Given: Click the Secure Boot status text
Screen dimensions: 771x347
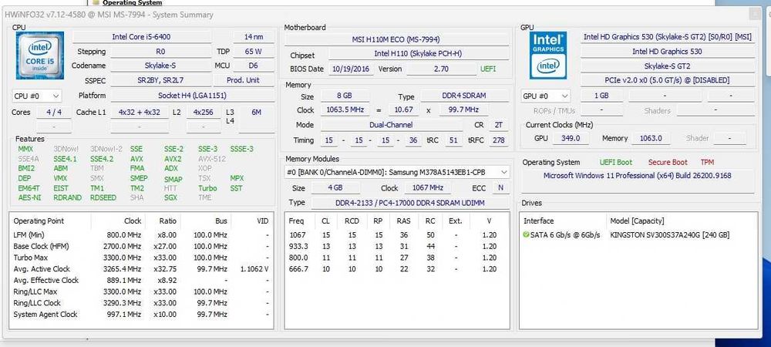Looking at the screenshot, I should point(668,162).
